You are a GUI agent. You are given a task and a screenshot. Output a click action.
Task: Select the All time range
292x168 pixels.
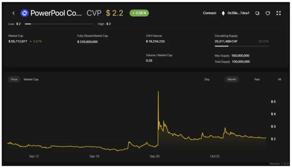tap(279, 79)
